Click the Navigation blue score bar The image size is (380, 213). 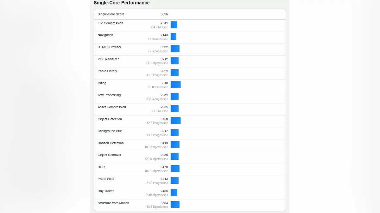tap(173, 37)
